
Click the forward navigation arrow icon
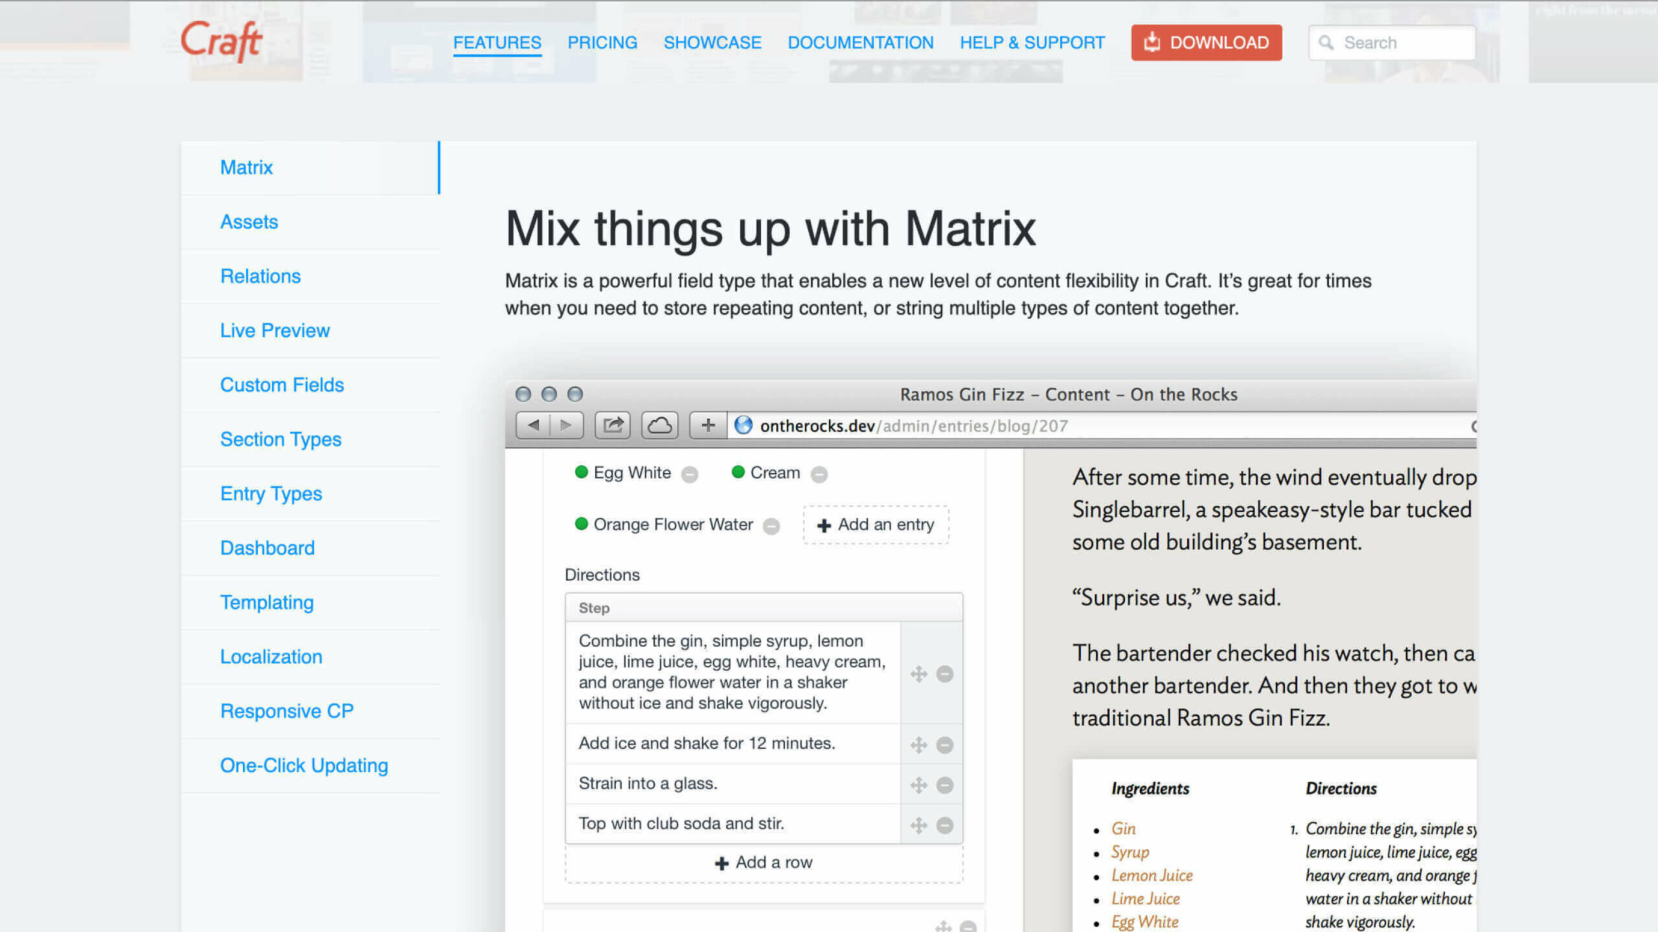pos(566,425)
